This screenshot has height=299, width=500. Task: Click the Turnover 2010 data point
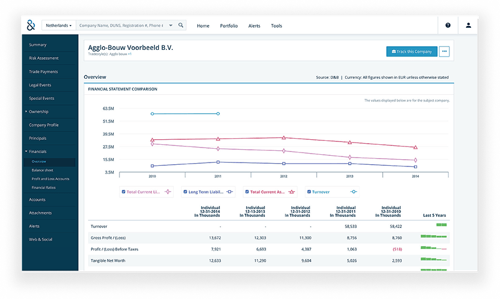[x=152, y=114]
